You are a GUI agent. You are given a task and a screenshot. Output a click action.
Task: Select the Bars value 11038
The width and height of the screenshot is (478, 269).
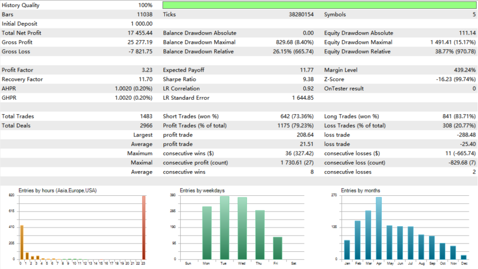click(145, 14)
